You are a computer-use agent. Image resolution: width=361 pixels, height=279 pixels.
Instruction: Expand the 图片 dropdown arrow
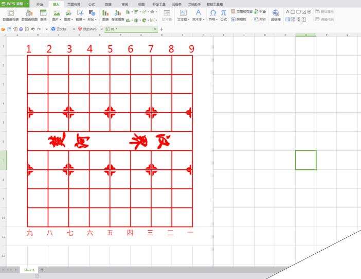[x=60, y=20]
